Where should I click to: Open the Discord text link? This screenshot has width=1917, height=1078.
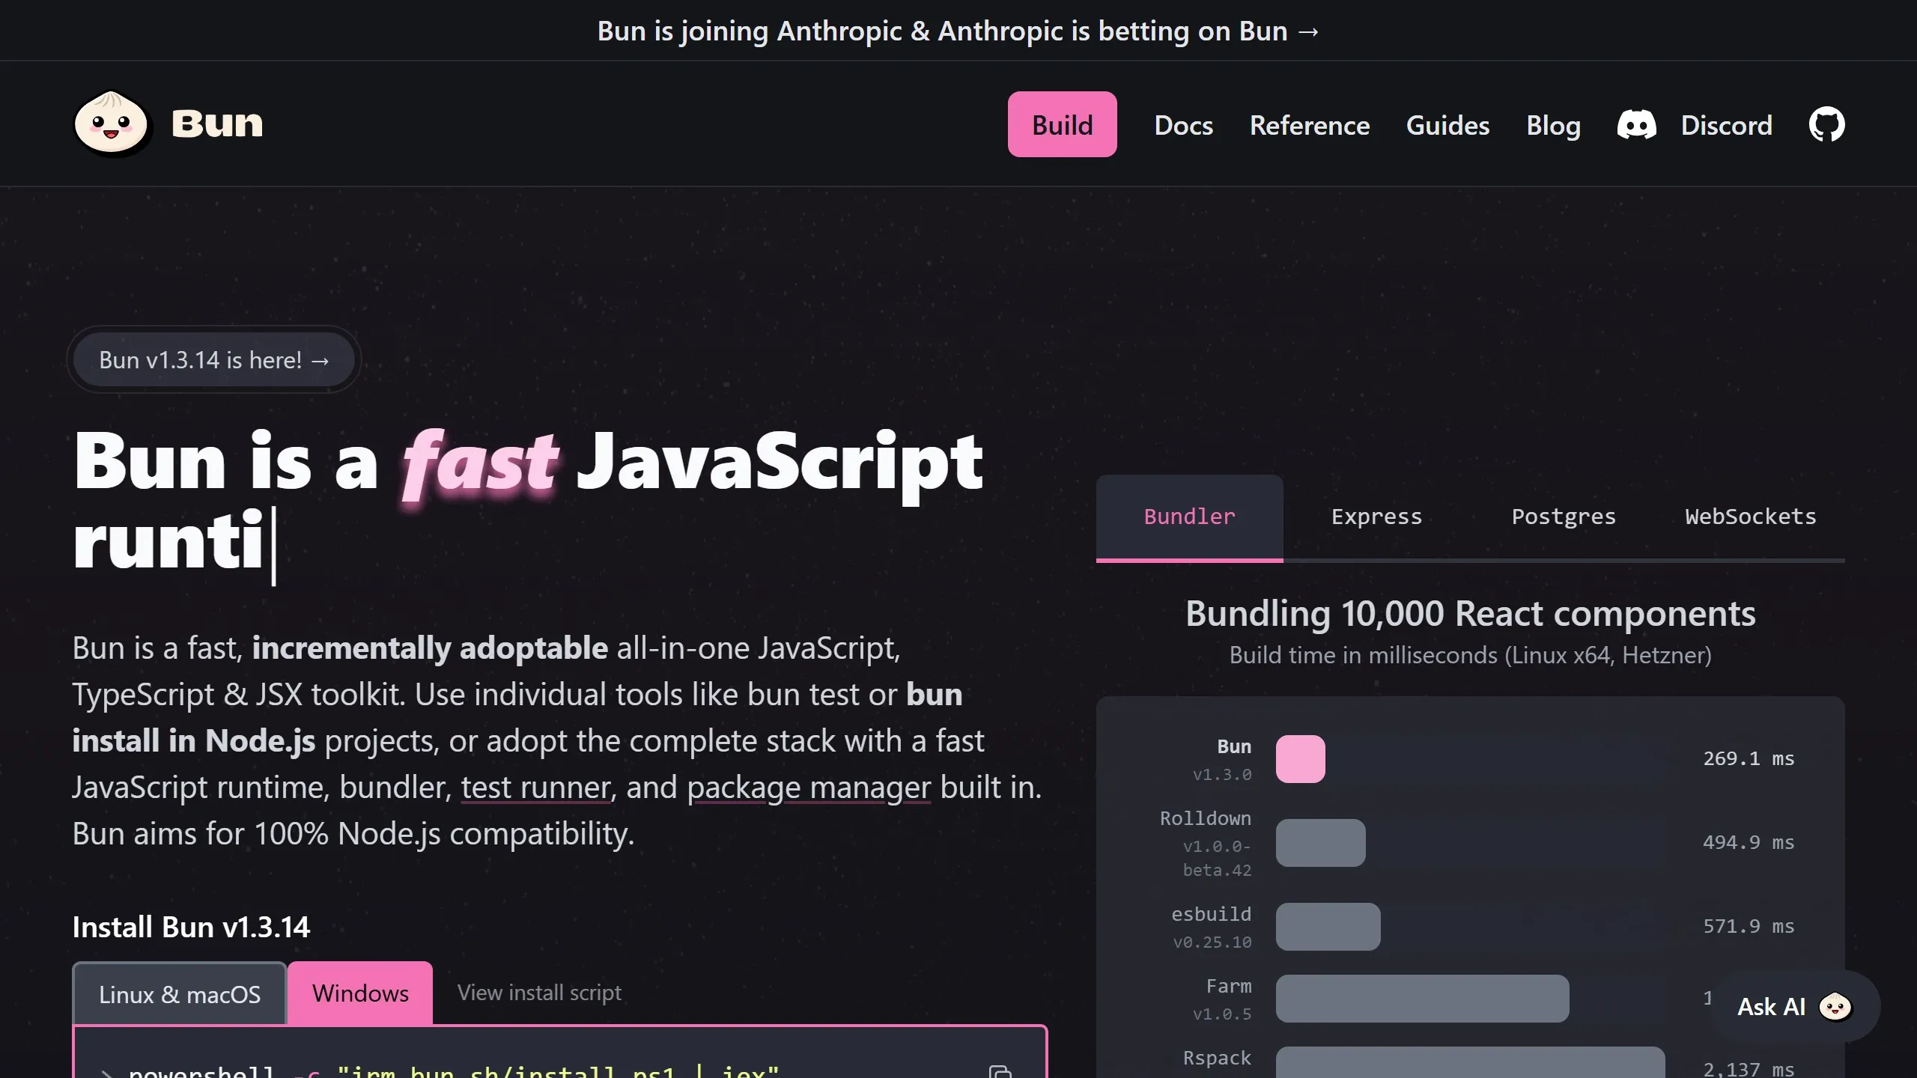tap(1726, 125)
